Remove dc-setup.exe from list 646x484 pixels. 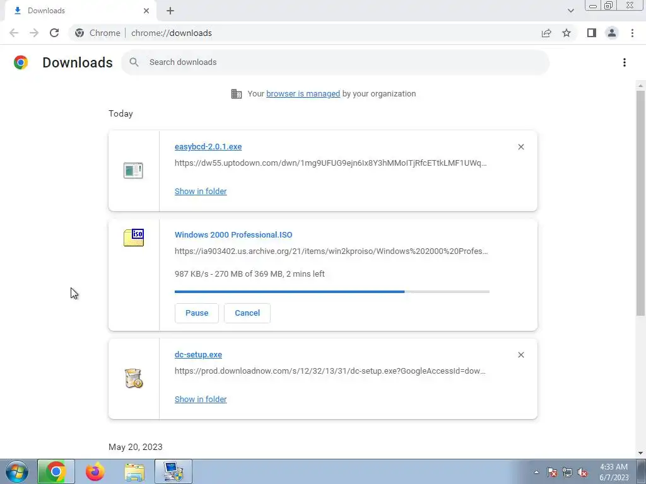[x=520, y=355]
